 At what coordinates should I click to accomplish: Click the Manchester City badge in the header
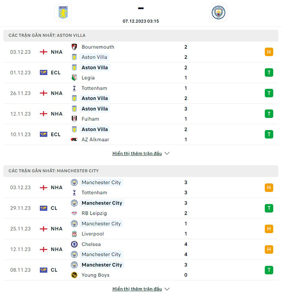tap(218, 12)
